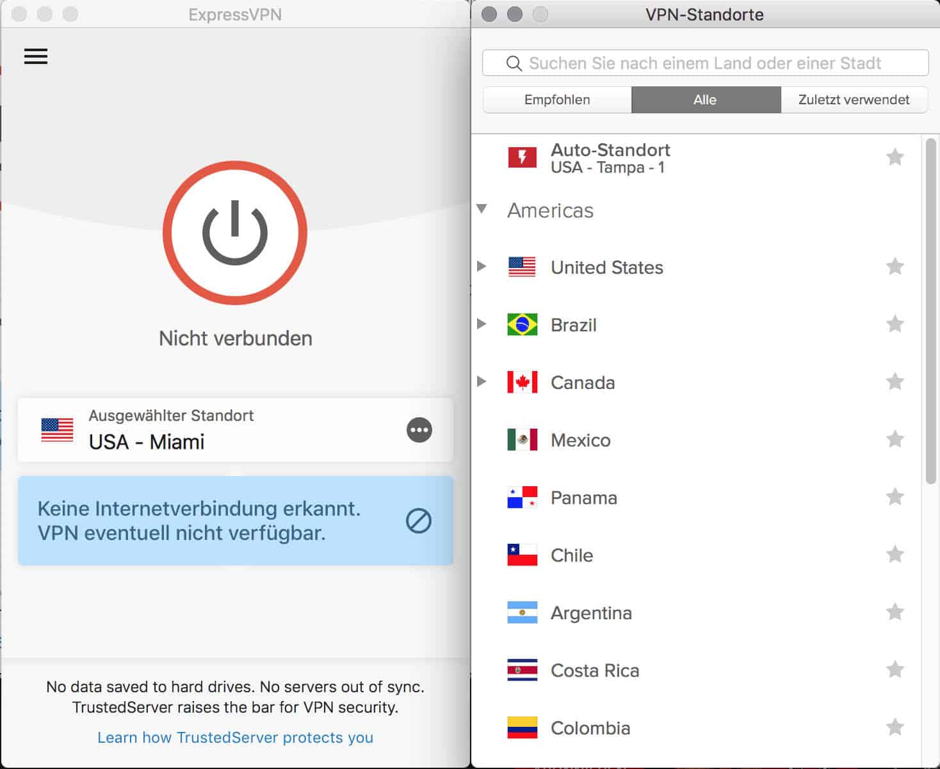Collapse the Americas region section
This screenshot has height=769, width=940.
pyautogui.click(x=482, y=209)
